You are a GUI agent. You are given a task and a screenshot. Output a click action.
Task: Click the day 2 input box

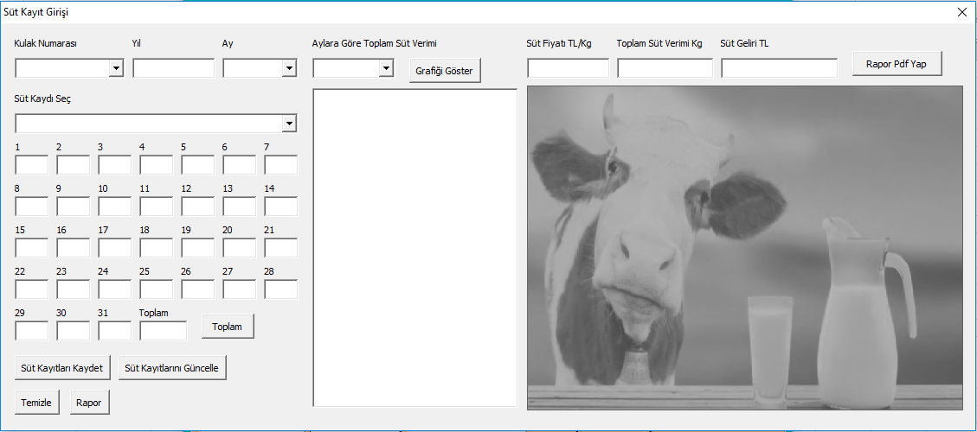74,165
